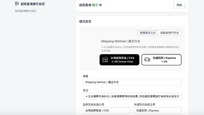Click the 樣式設定 section heading
Viewport: 204px width, 115px height.
[x=85, y=21]
